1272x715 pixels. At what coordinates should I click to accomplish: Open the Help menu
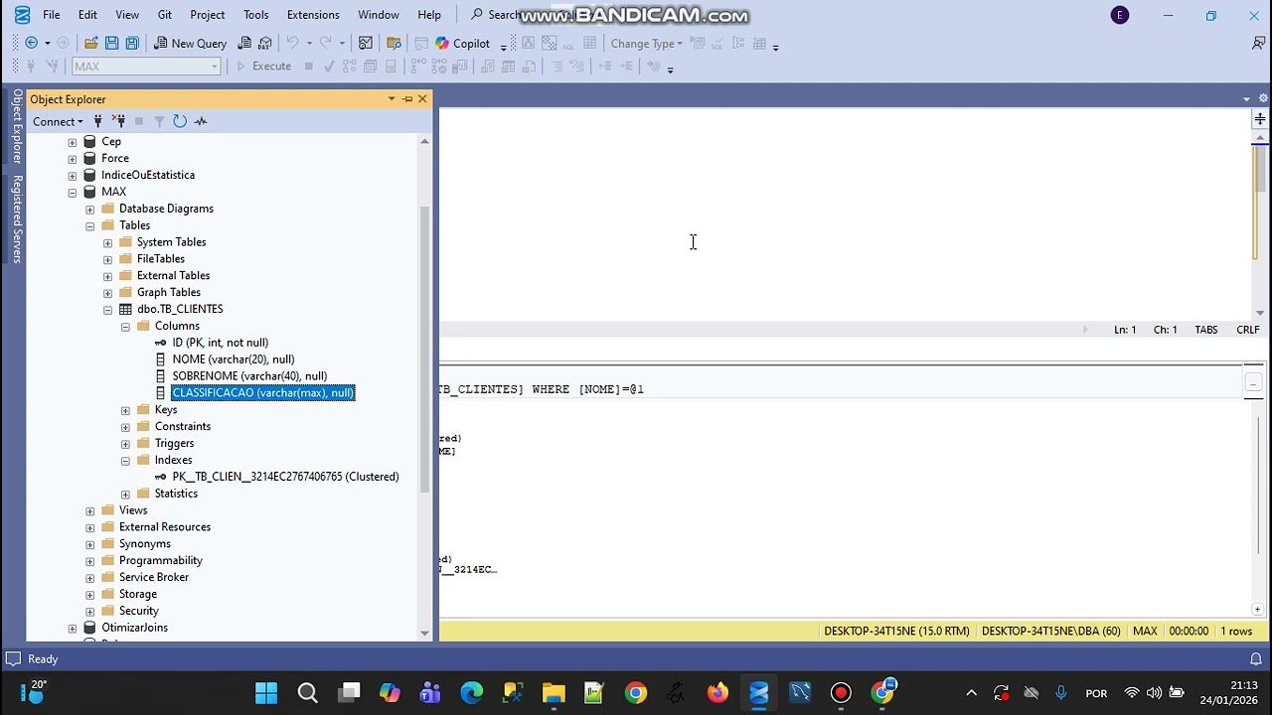(429, 15)
